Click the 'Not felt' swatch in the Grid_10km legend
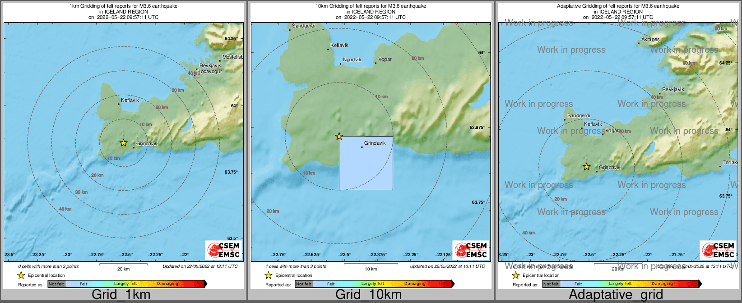The image size is (742, 303). [x=304, y=284]
